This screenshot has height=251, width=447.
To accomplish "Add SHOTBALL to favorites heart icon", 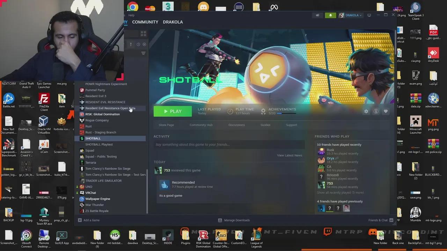I will (x=386, y=111).
